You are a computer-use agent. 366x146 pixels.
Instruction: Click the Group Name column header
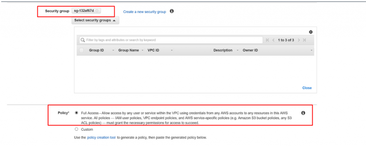(129, 50)
